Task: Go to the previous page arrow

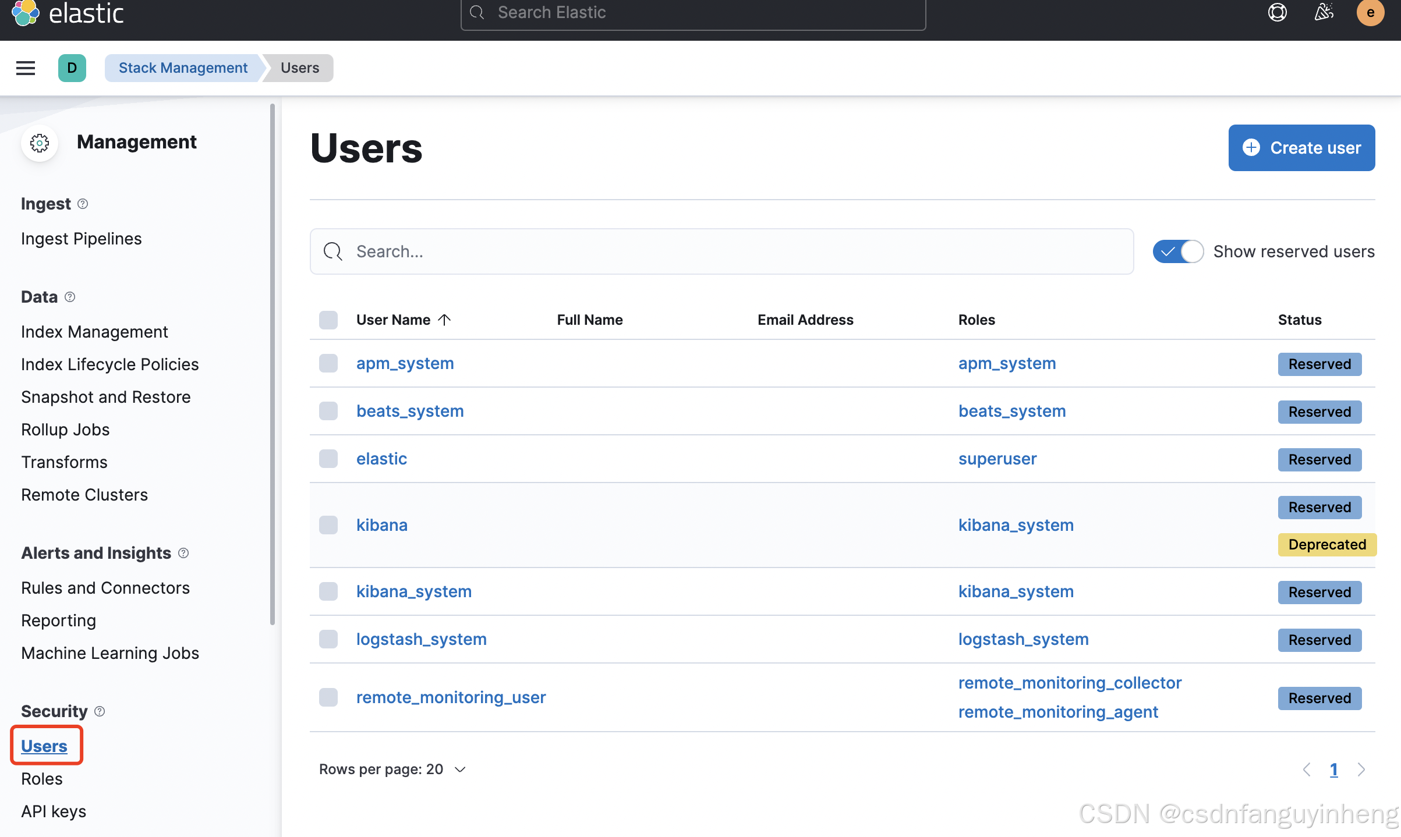Action: (1307, 769)
